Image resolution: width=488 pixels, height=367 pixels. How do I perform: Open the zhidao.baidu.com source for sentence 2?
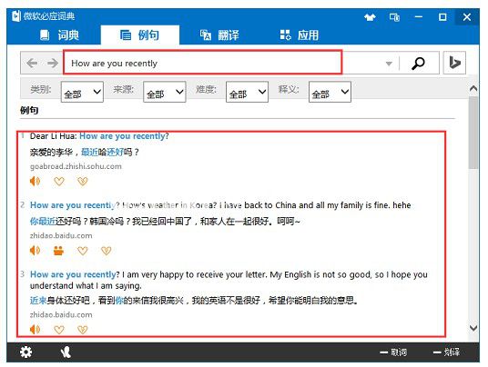click(x=61, y=235)
